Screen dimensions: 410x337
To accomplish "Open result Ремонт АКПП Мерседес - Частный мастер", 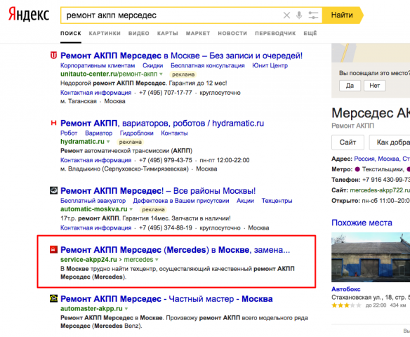I will (166, 299).
